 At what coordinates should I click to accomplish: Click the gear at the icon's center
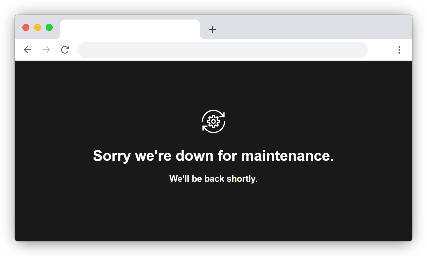coord(213,121)
